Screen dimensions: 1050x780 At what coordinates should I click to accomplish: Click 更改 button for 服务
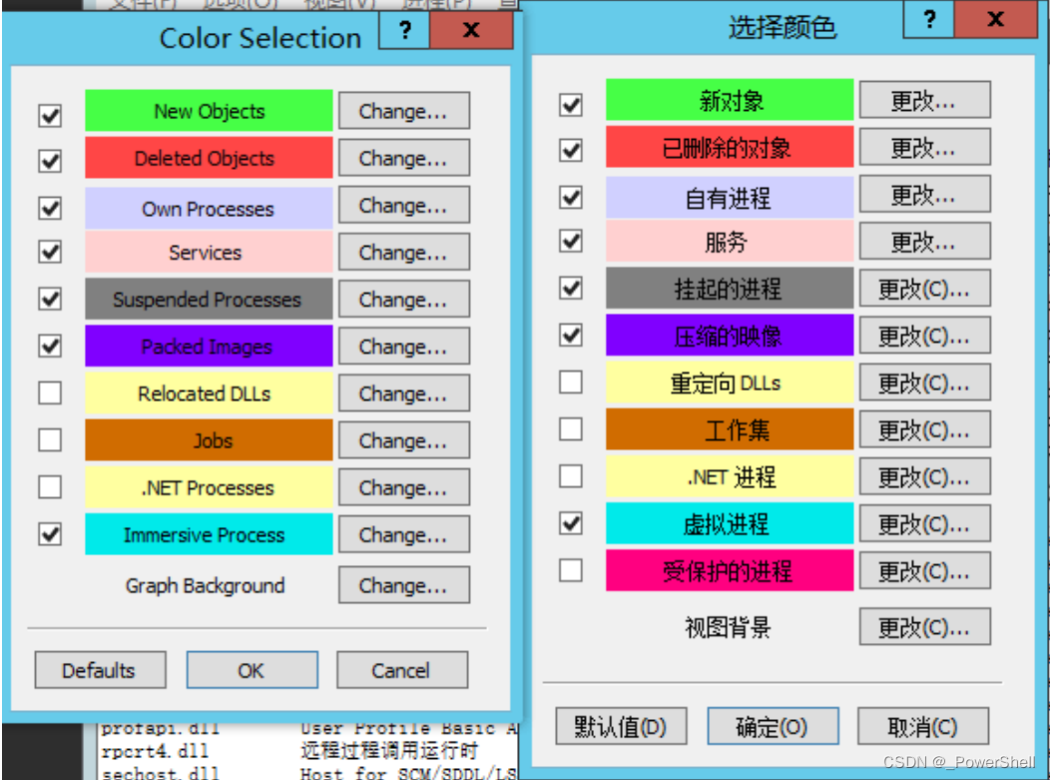[925, 242]
